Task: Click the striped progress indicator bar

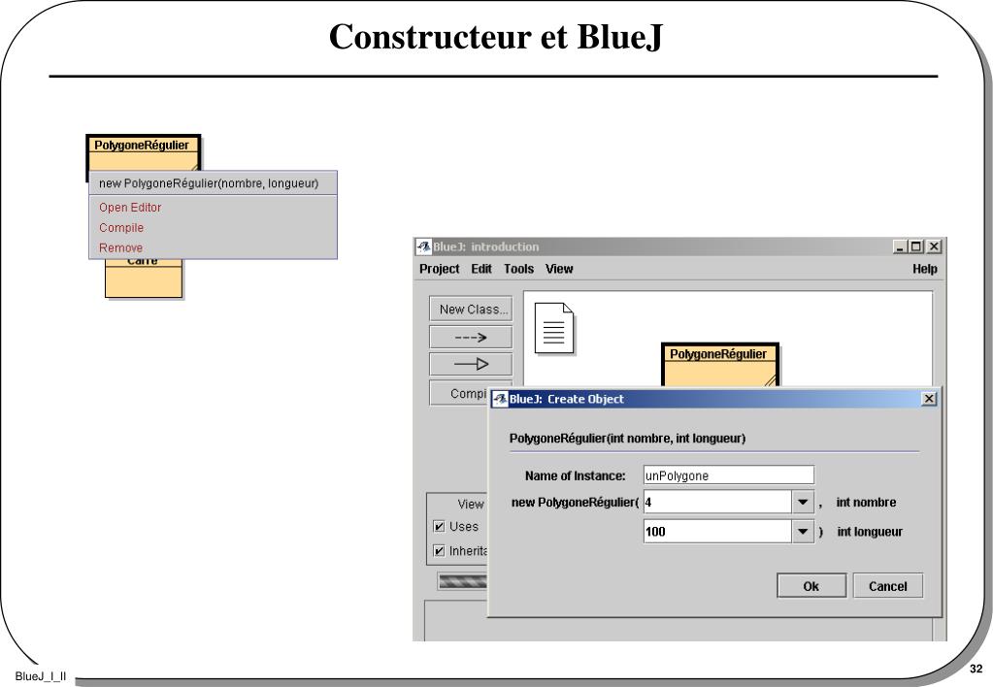Action: click(463, 580)
